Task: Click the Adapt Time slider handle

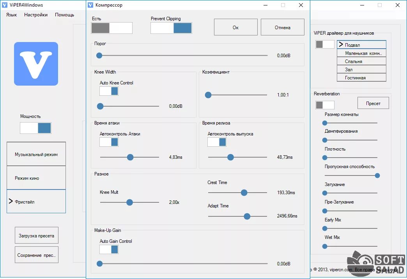Action: 247,216
